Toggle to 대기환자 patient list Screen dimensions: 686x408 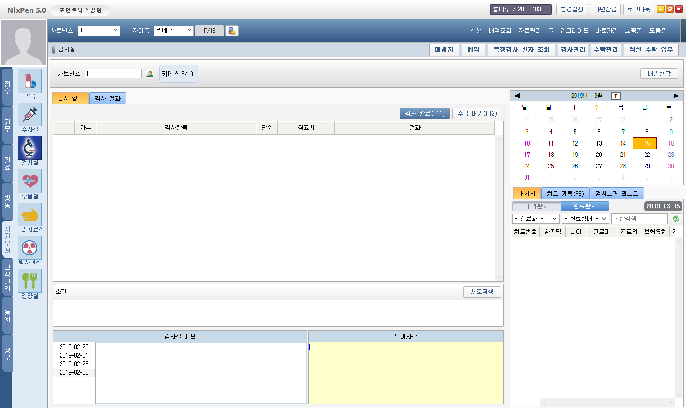click(x=537, y=206)
